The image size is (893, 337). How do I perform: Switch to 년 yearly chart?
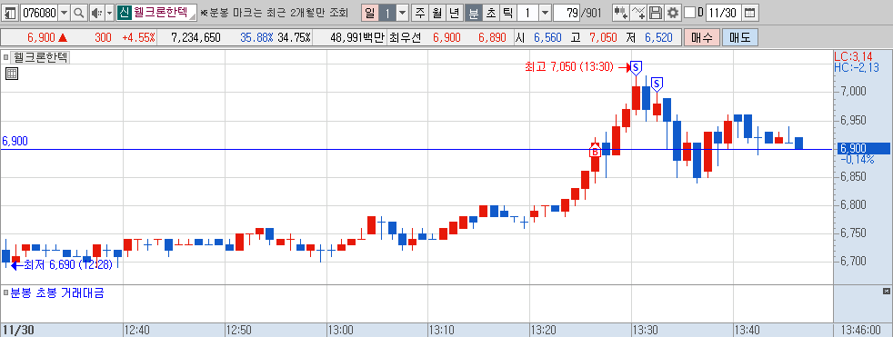(x=454, y=12)
